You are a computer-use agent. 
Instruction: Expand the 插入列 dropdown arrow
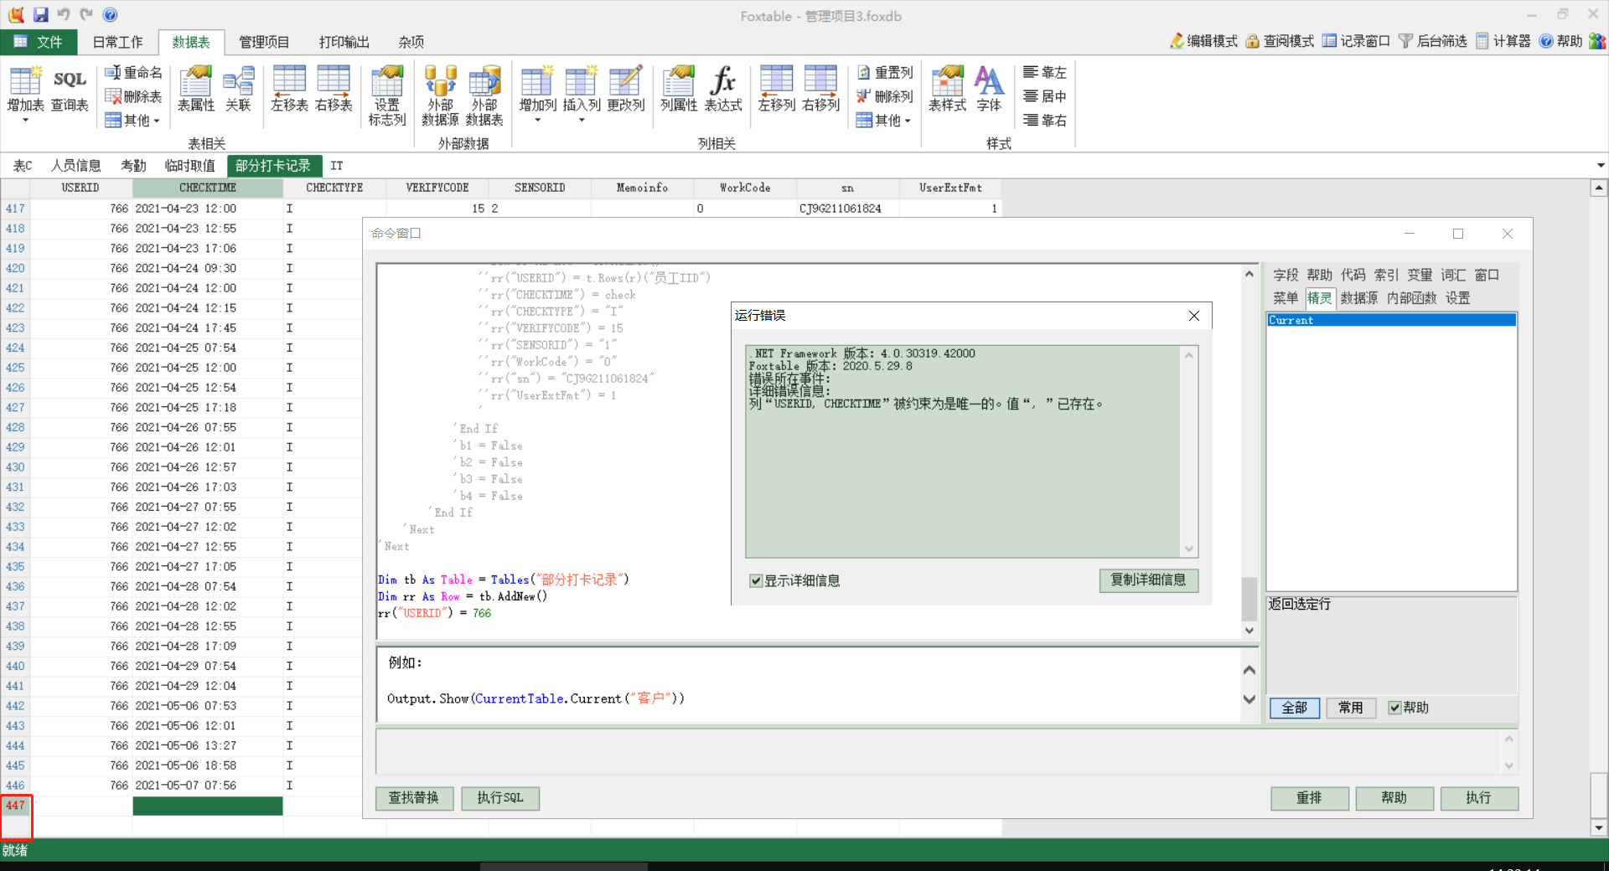[x=582, y=121]
